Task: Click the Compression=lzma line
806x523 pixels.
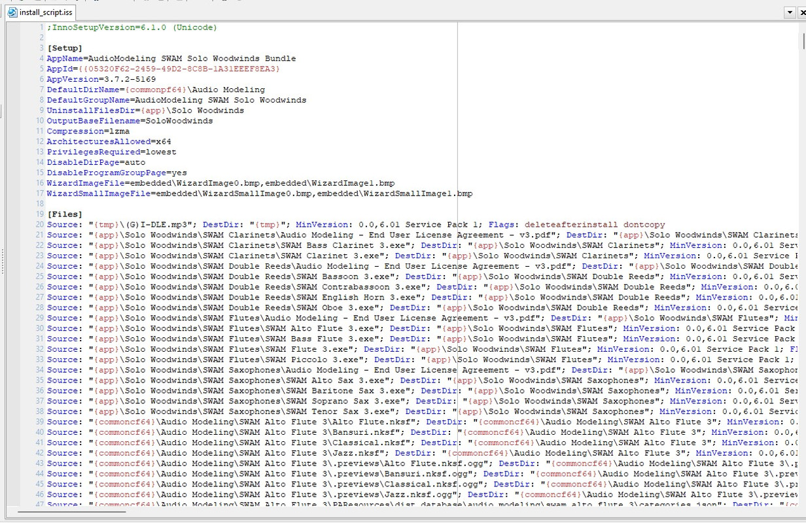Action: pyautogui.click(x=88, y=132)
